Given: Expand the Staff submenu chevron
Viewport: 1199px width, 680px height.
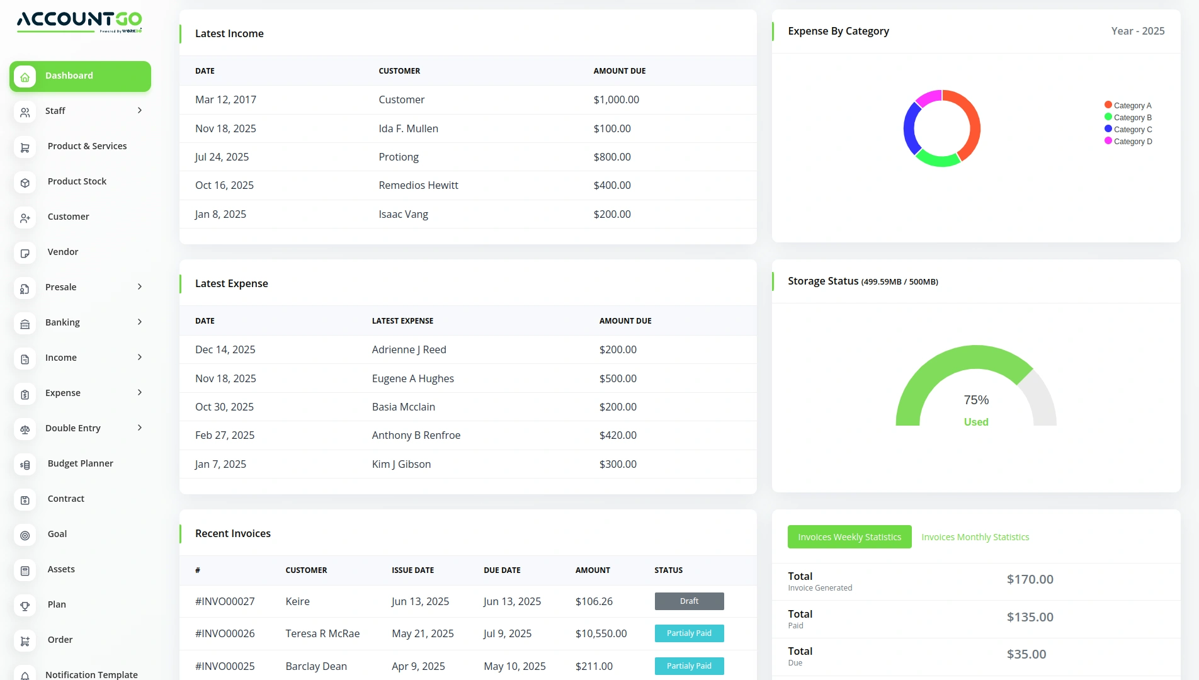Looking at the screenshot, I should tap(140, 111).
